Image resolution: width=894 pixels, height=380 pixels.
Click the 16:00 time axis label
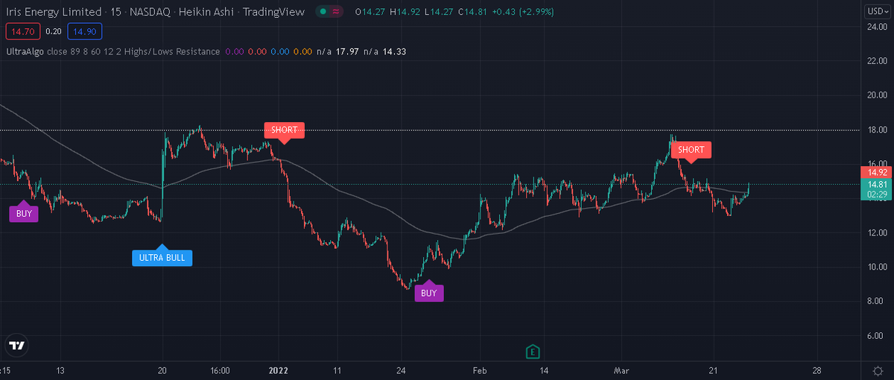[220, 370]
